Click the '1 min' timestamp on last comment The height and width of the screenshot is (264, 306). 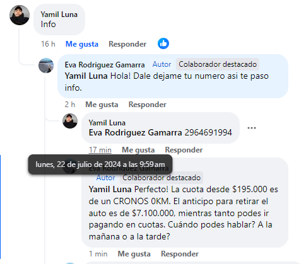[x=98, y=254]
